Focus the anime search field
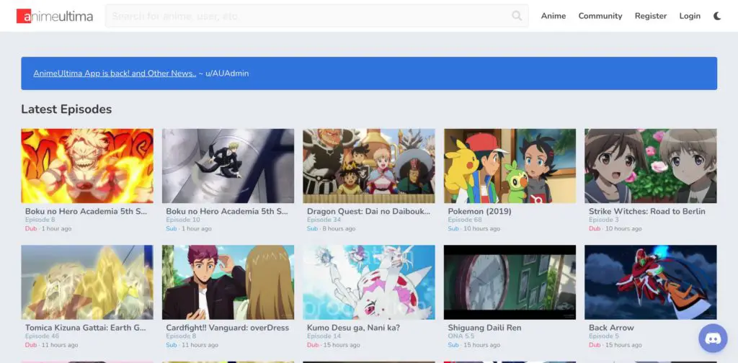 click(317, 16)
